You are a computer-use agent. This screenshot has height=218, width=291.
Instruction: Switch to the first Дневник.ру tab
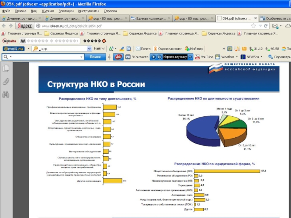[x=21, y=19]
